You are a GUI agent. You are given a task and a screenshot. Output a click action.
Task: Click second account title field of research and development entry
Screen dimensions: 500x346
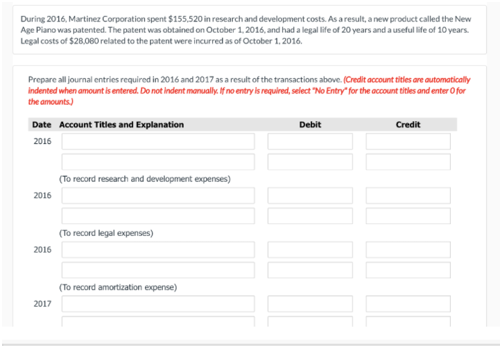click(x=158, y=162)
